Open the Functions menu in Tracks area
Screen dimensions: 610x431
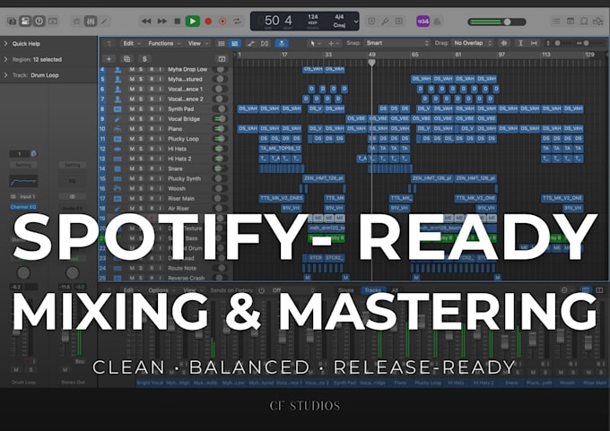164,43
